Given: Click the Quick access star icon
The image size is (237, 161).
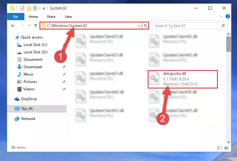Looking at the screenshot, I should click(x=17, y=37).
